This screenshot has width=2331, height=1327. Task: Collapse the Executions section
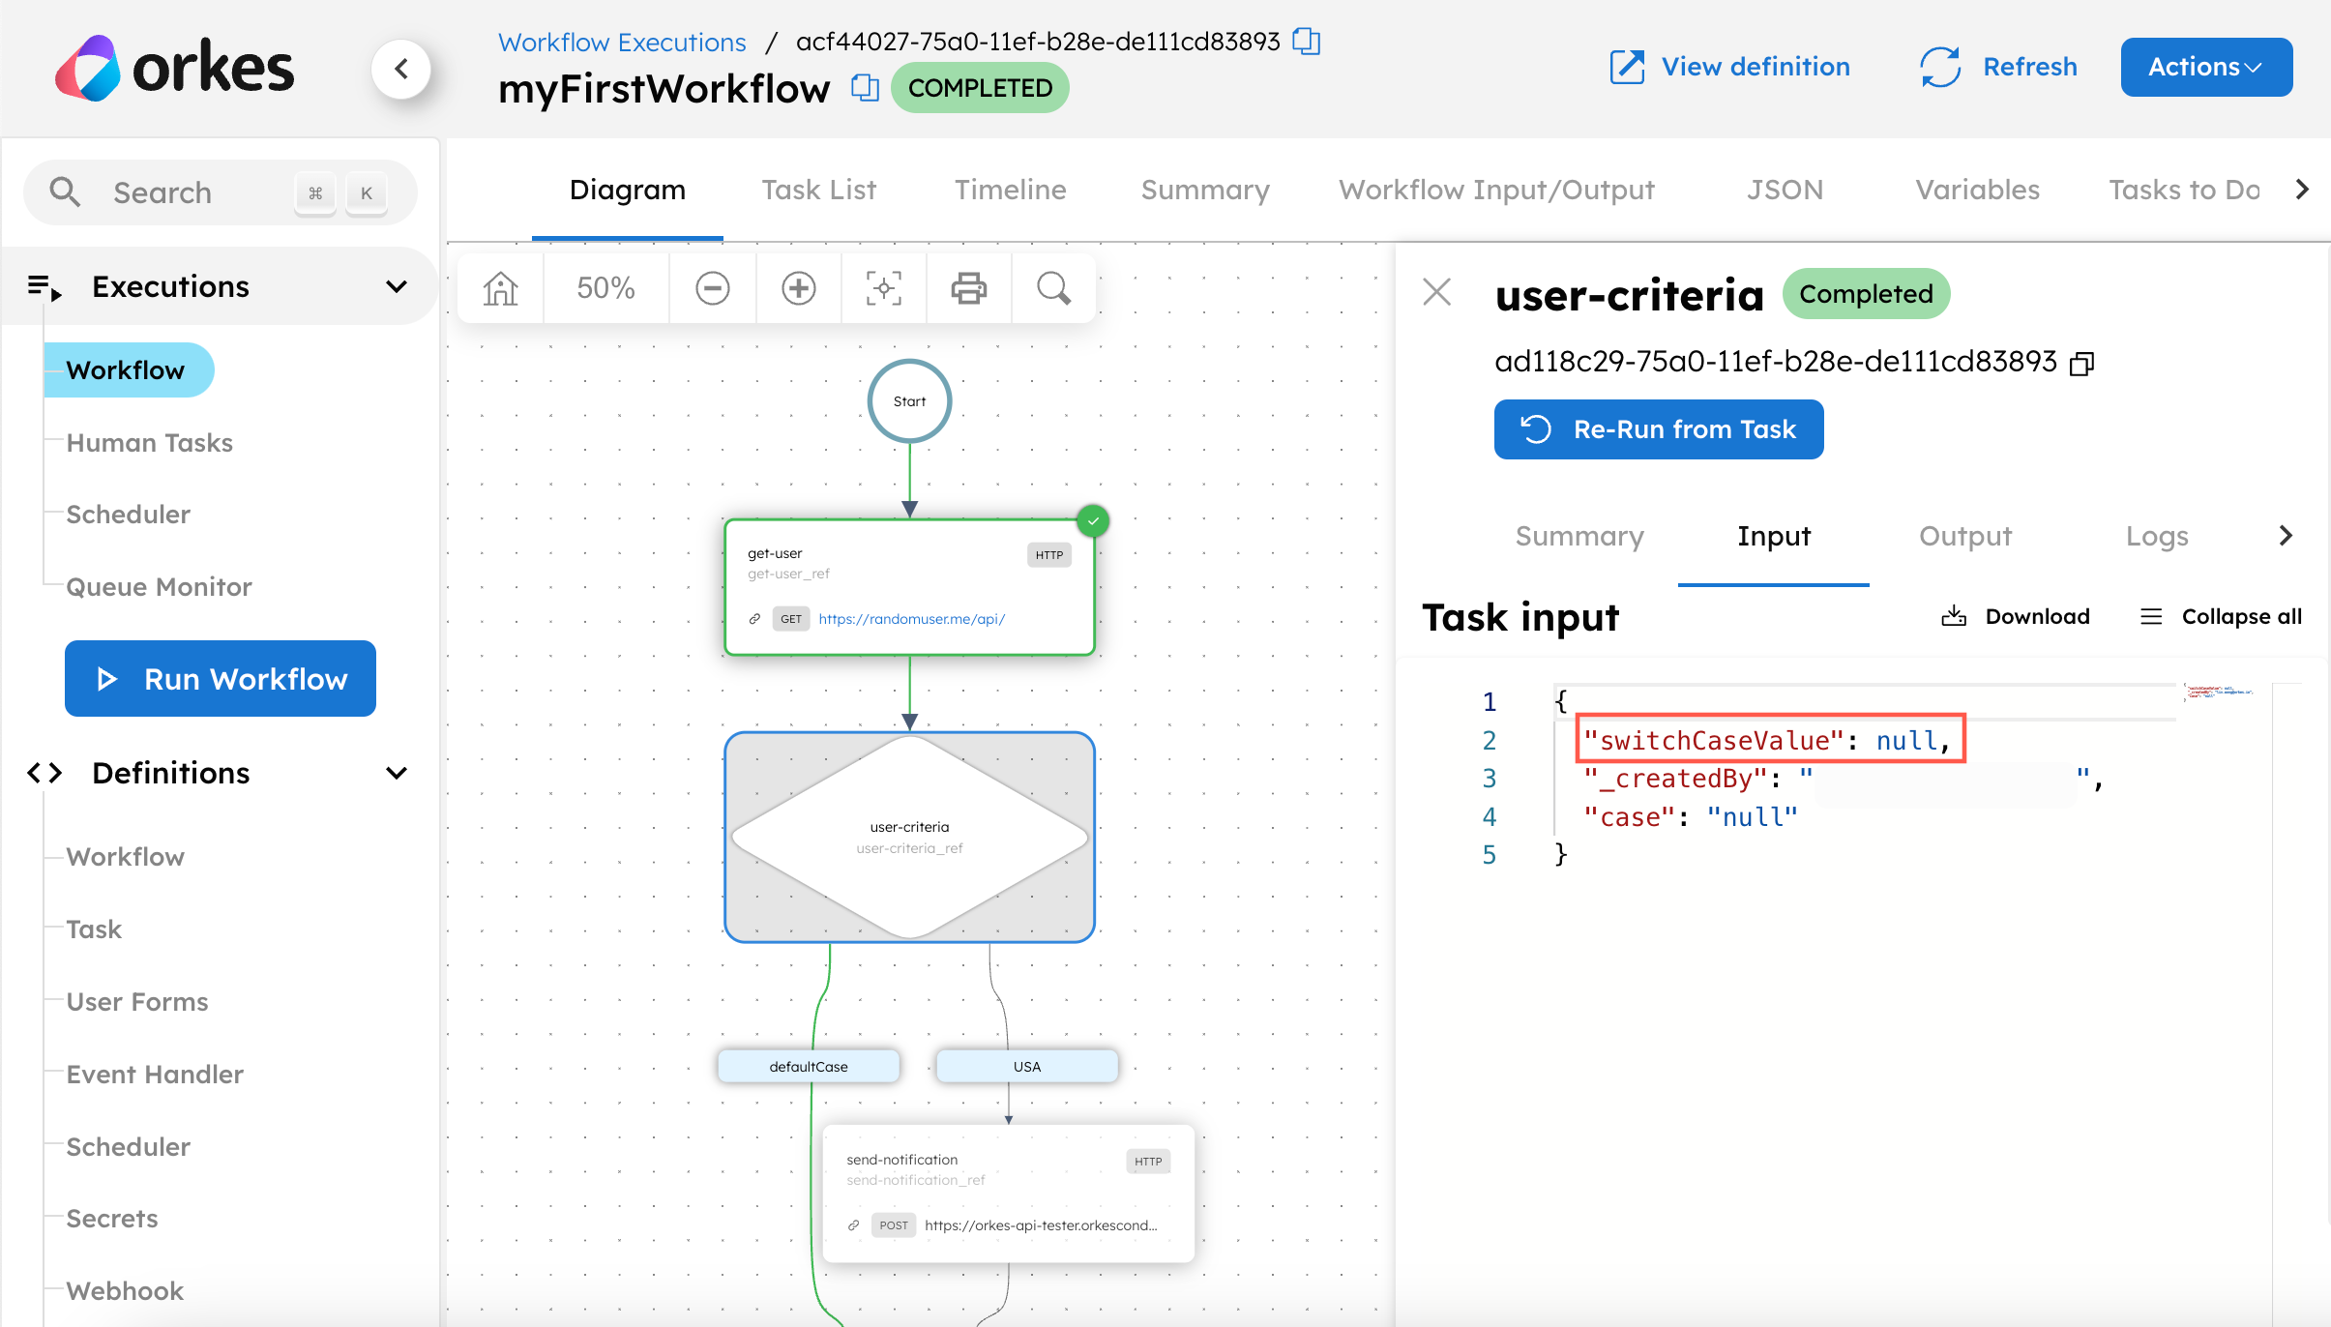397,286
